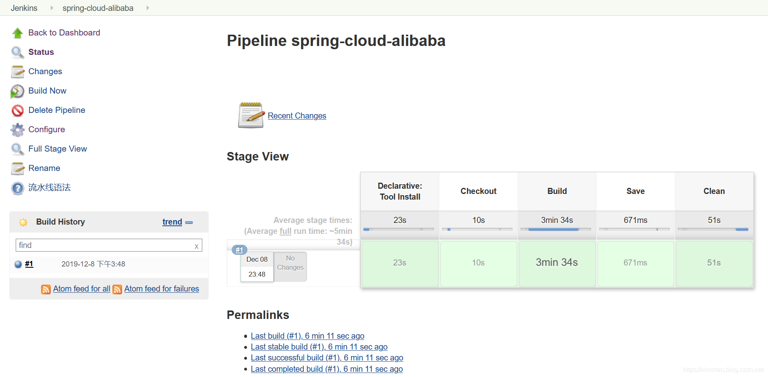Open the Jenkins breadcrumb dropdown arrow
Image resolution: width=768 pixels, height=377 pixels.
(x=52, y=8)
